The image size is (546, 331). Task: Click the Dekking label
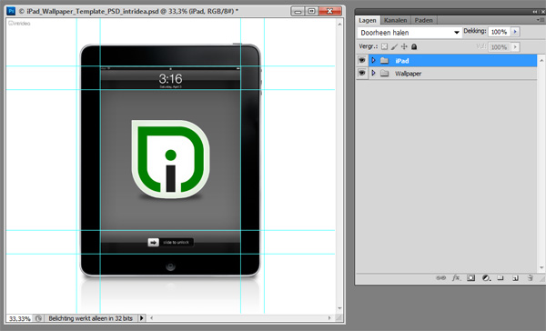pyautogui.click(x=475, y=31)
